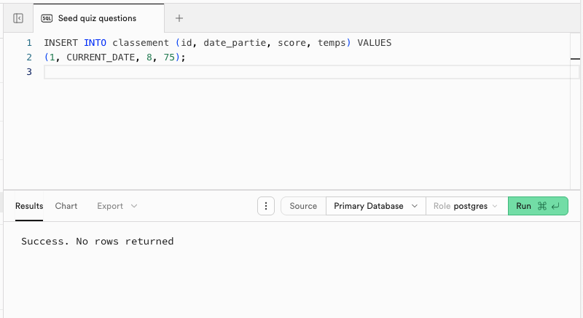Open a new query tab with plus icon

(179, 18)
